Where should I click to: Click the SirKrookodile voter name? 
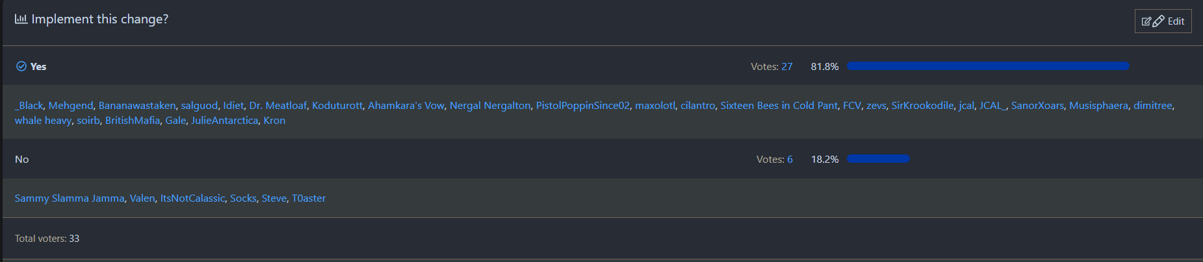(x=922, y=105)
